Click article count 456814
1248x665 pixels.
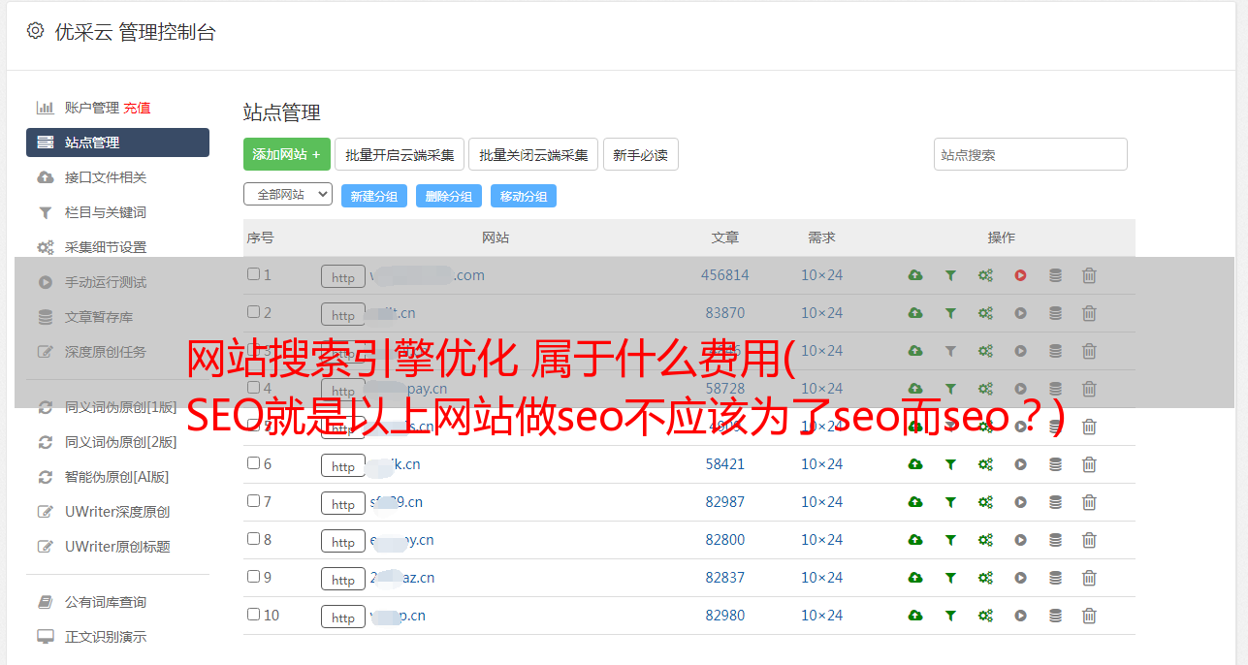pos(725,275)
